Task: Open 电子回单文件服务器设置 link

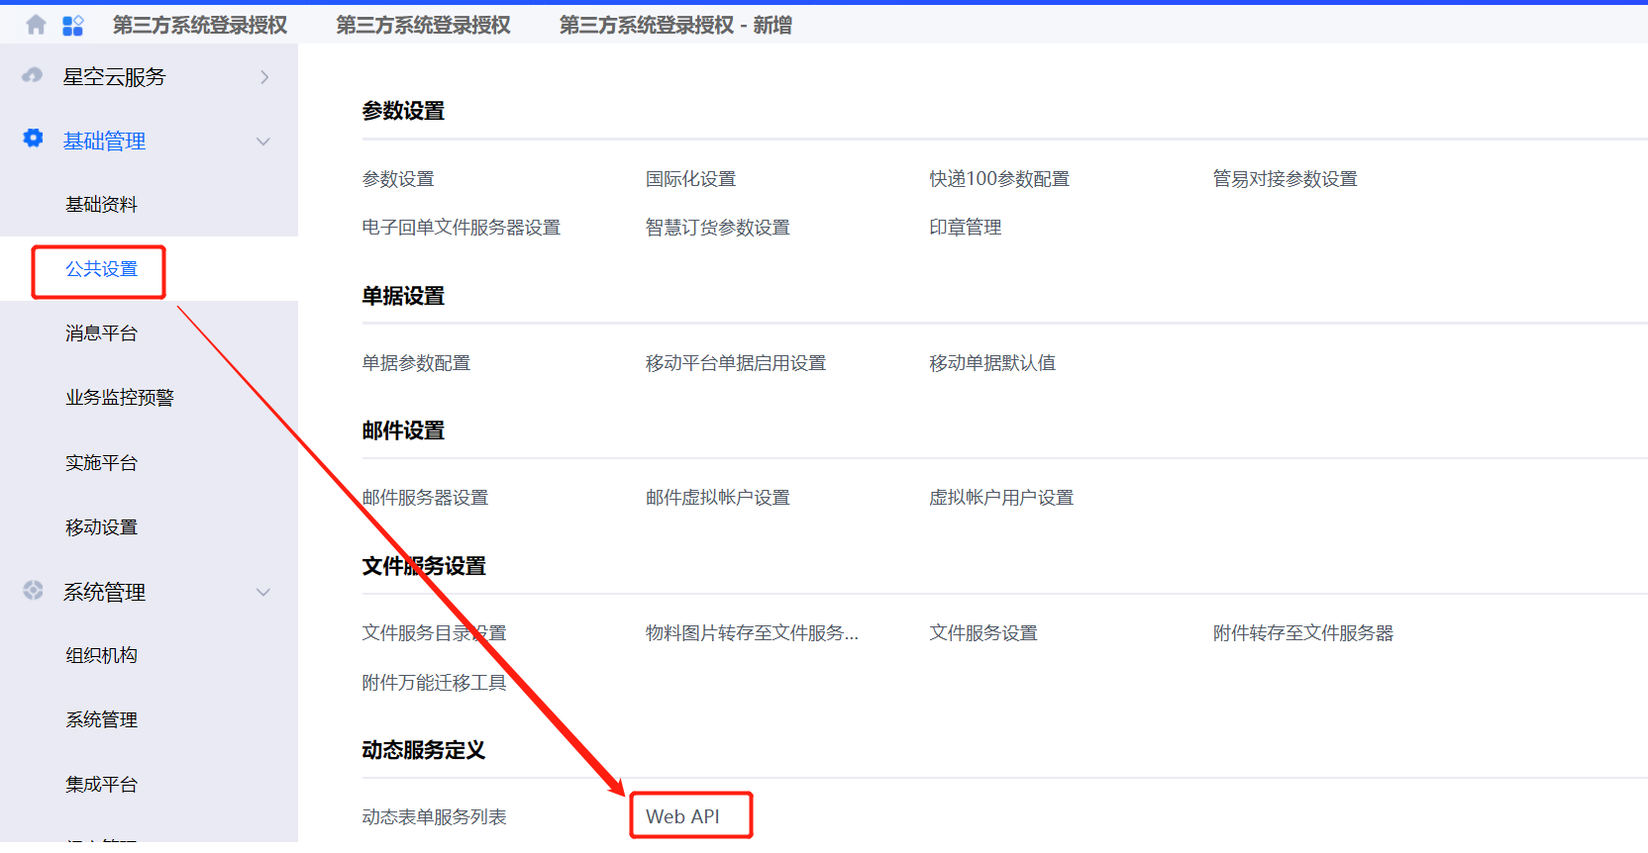Action: point(462,228)
